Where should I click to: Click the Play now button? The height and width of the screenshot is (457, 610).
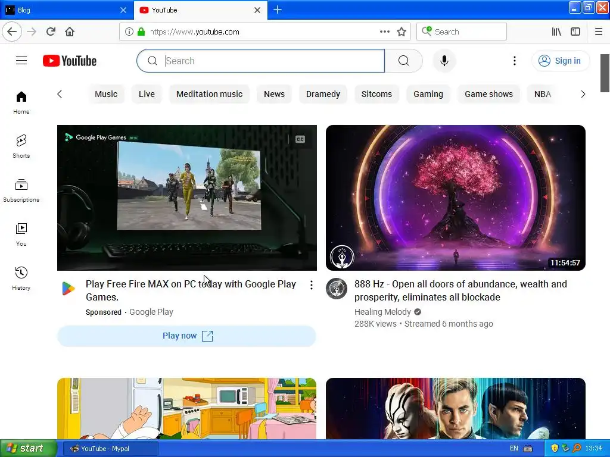186,336
